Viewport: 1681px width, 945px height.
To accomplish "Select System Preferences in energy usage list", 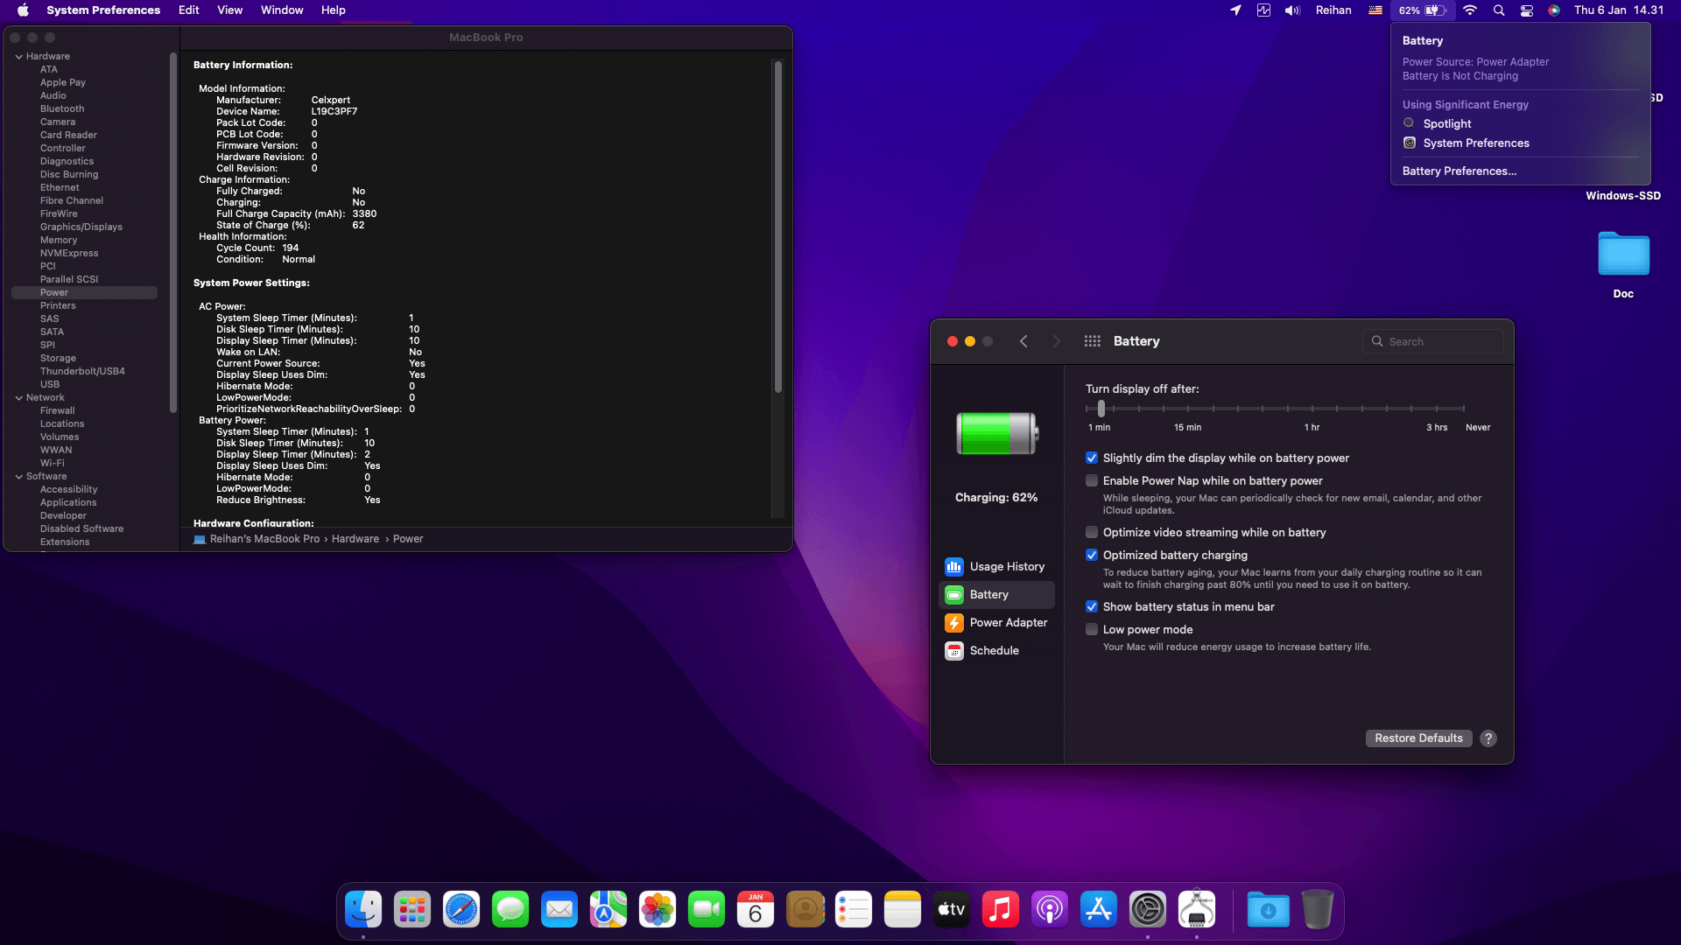I will 1476,143.
